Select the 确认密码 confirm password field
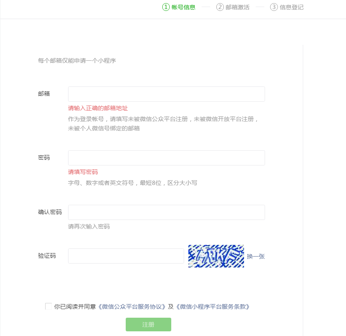The height and width of the screenshot is (336, 346). tap(166, 212)
